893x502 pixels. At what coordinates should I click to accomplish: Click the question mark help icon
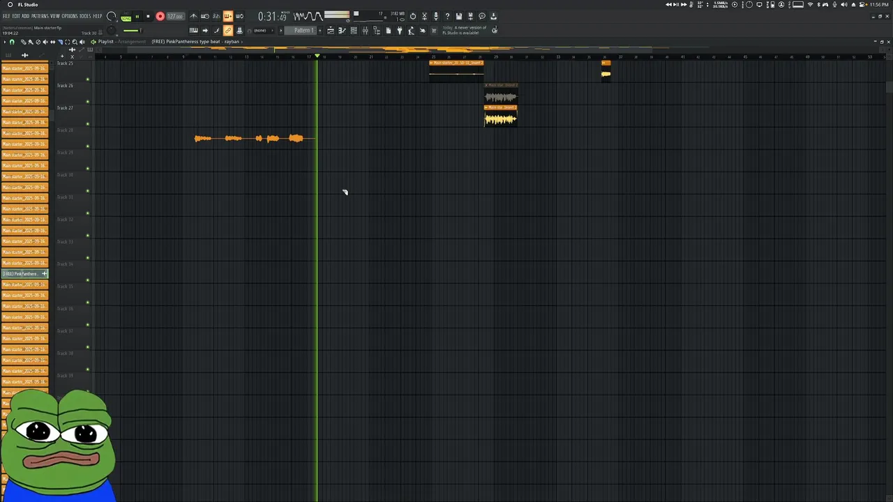coord(448,16)
